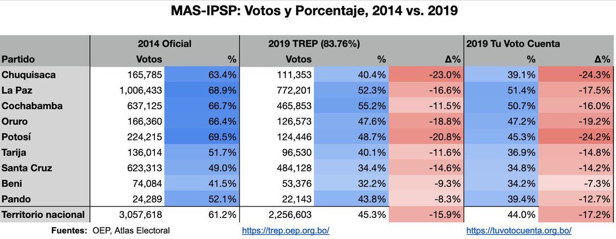The image size is (616, 239).
Task: Open the trep.oep.org.bo link
Action: pos(285,231)
